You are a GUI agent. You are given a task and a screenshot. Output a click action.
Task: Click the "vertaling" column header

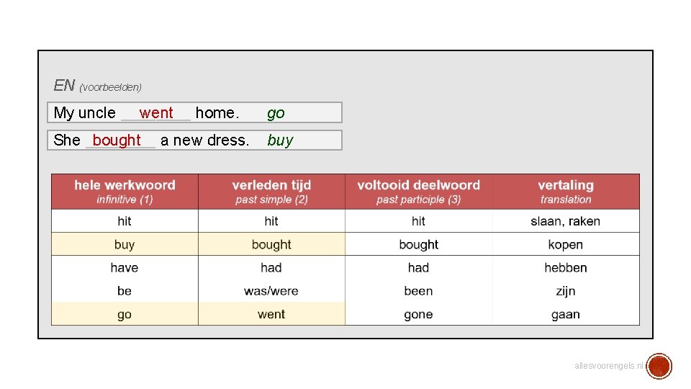(566, 192)
